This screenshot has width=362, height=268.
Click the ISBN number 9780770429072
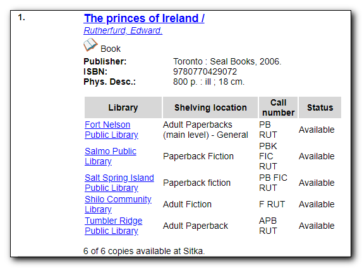tap(205, 71)
